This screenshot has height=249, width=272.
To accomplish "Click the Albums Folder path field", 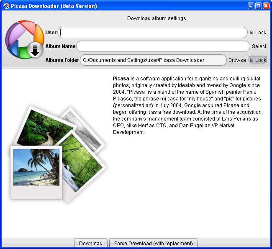I will (153, 60).
